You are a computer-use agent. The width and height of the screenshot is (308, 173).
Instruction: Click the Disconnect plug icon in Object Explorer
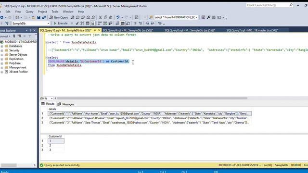coord(19,37)
